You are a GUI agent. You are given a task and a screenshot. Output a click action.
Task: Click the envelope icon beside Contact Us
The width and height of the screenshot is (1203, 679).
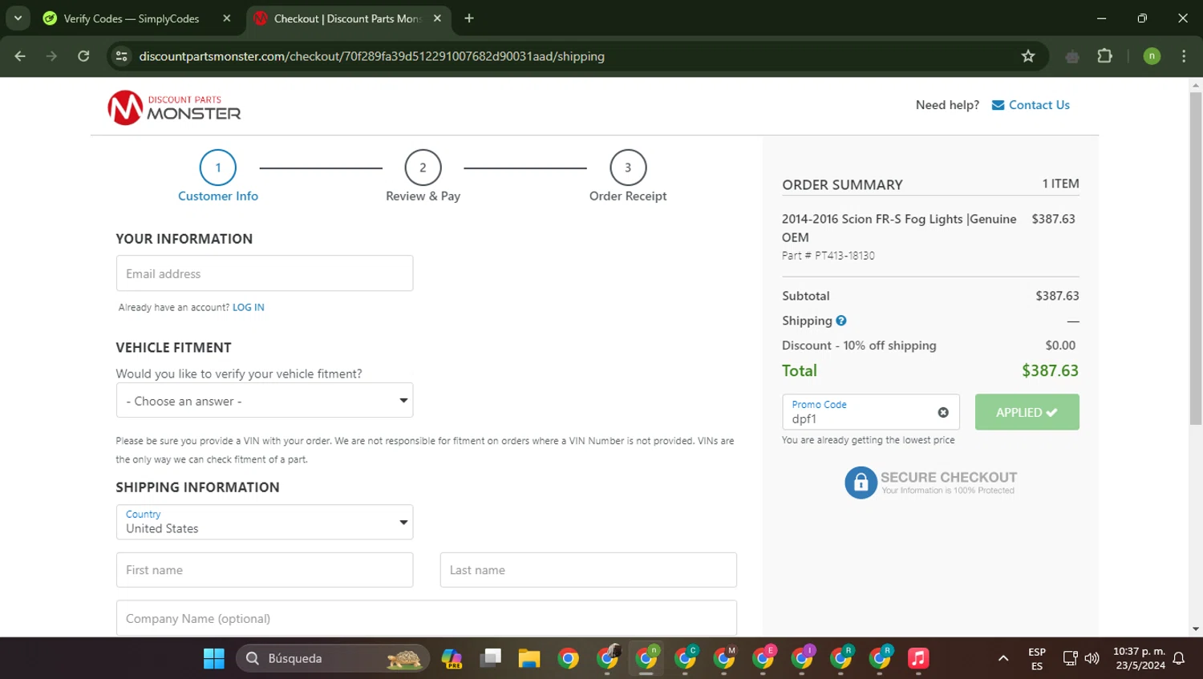[x=998, y=105]
